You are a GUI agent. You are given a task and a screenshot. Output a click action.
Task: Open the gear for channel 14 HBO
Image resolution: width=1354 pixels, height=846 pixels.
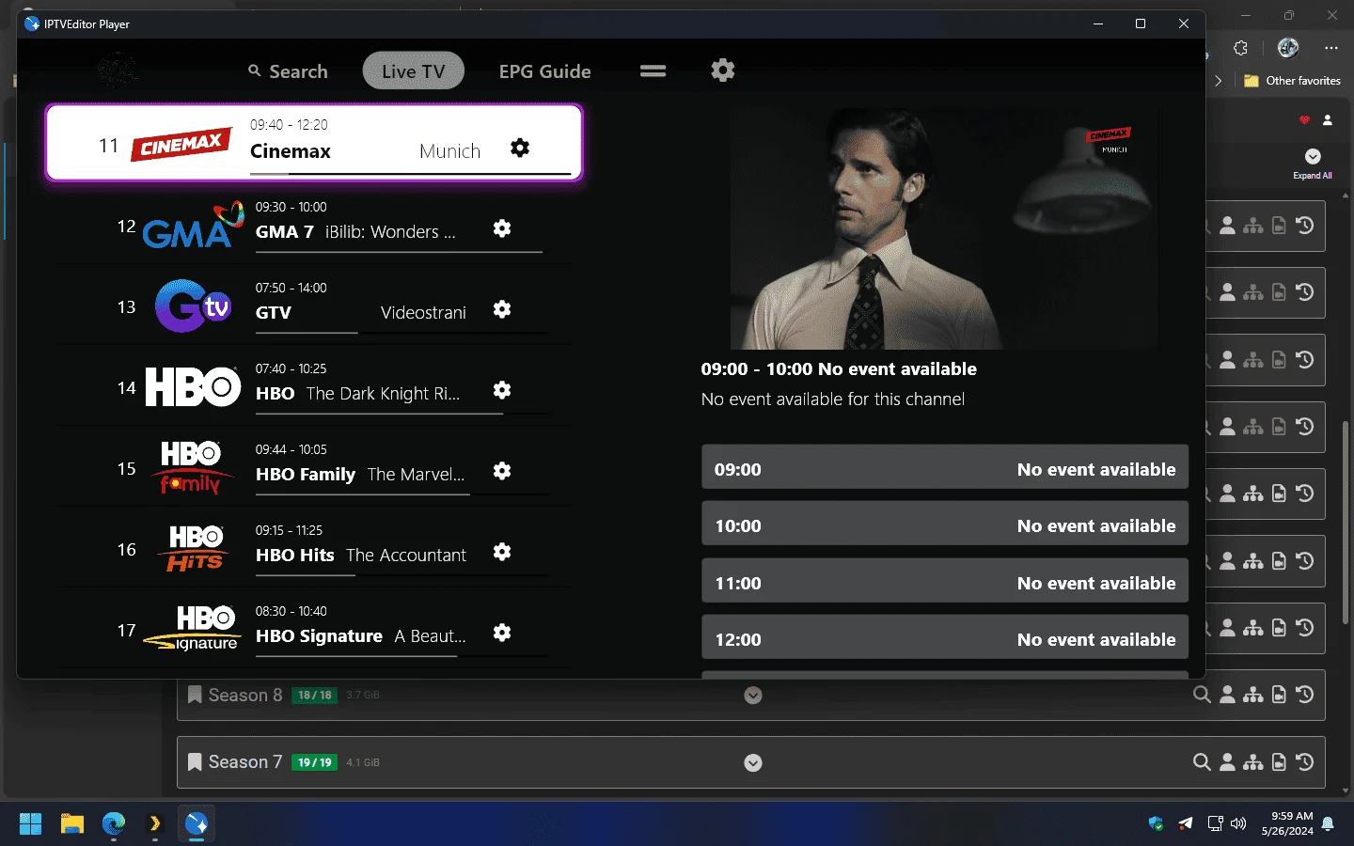[x=502, y=390]
